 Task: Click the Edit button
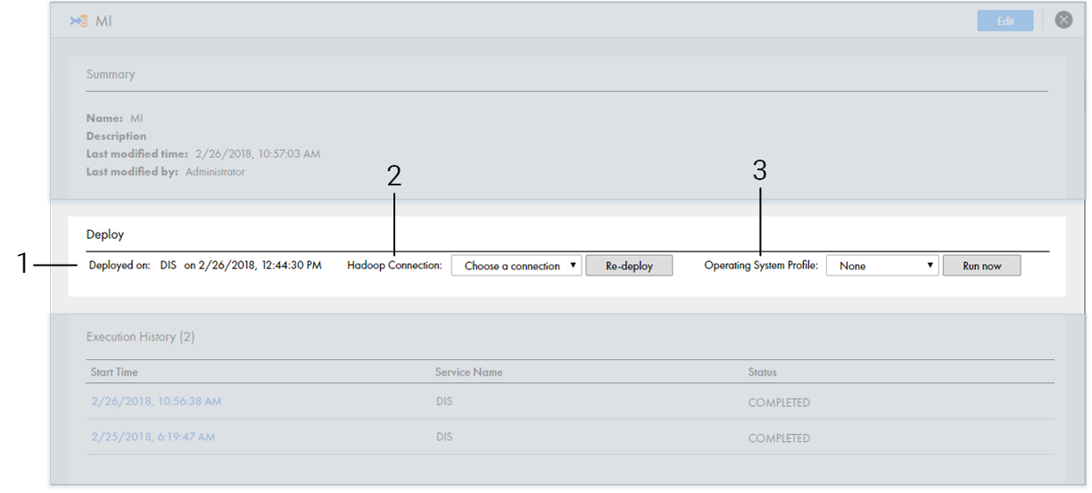point(1005,21)
